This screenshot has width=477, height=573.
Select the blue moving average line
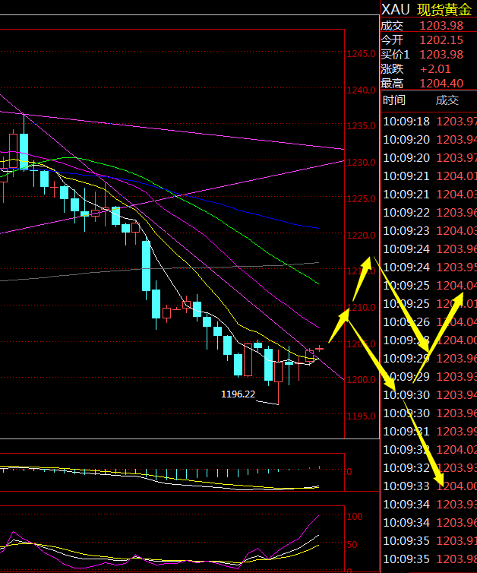[x=238, y=210]
